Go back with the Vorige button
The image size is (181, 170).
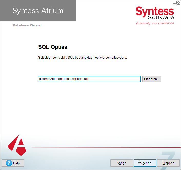122,163
